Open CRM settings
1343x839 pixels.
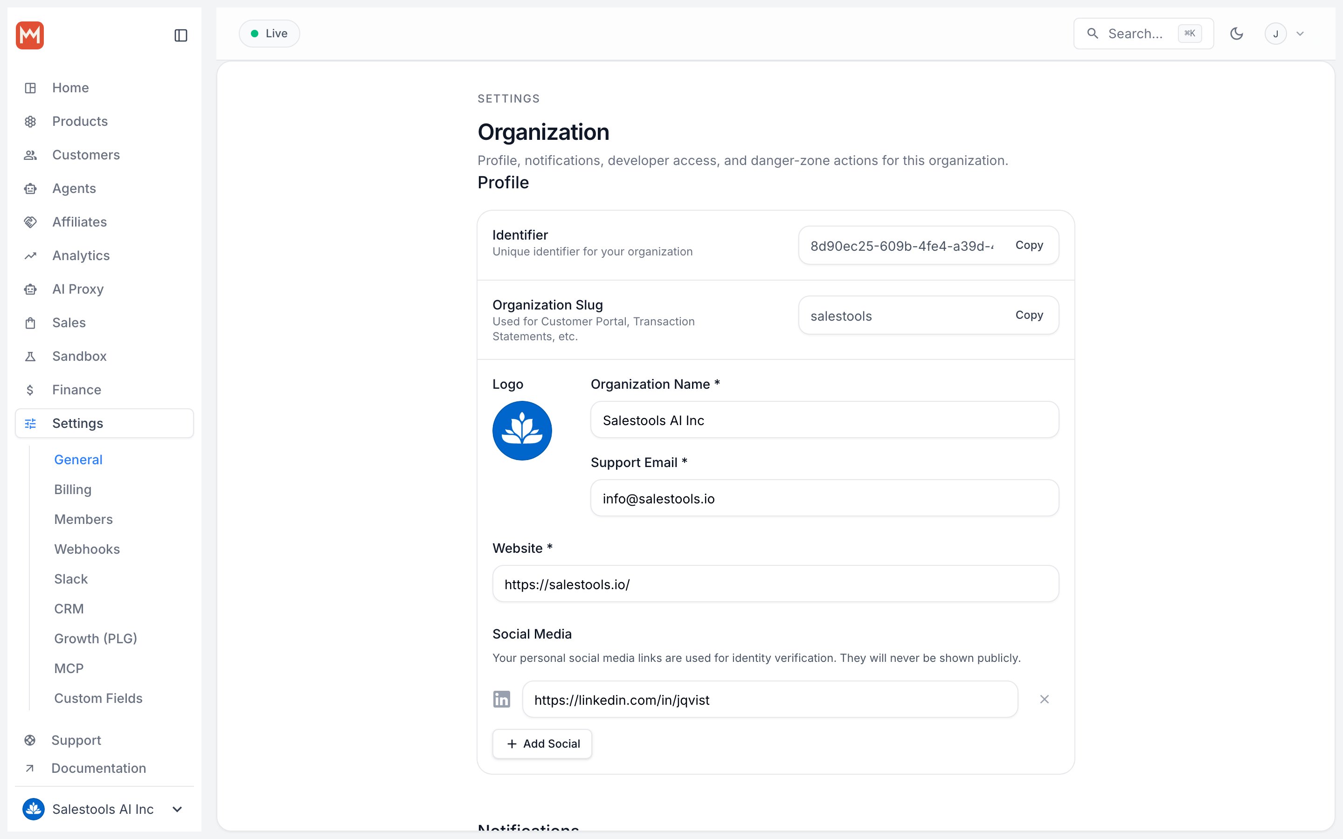pos(69,609)
